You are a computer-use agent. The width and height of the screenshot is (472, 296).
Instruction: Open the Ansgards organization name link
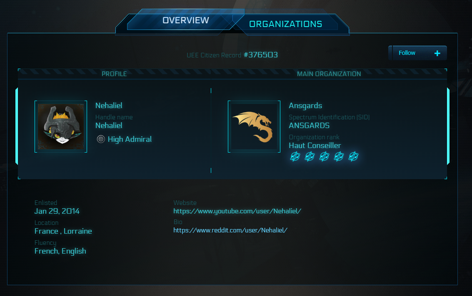click(305, 106)
